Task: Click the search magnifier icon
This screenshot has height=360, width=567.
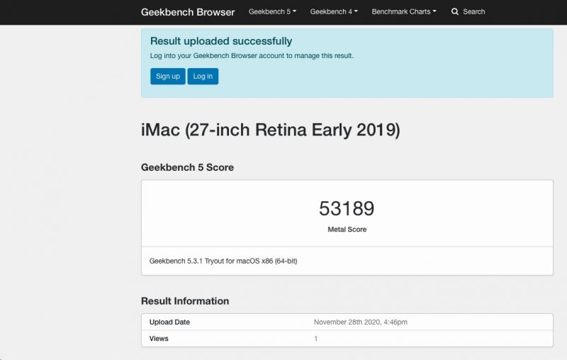Action: 455,12
